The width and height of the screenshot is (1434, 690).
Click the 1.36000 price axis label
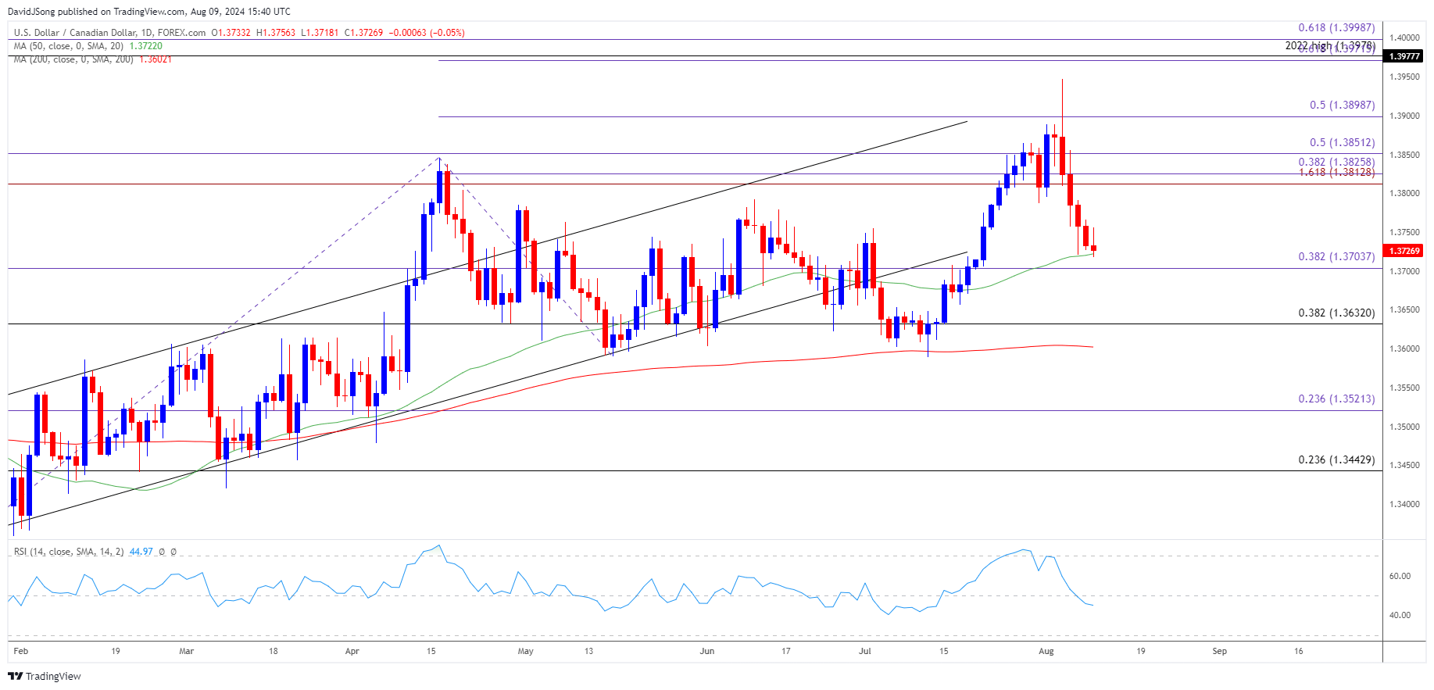[1404, 349]
